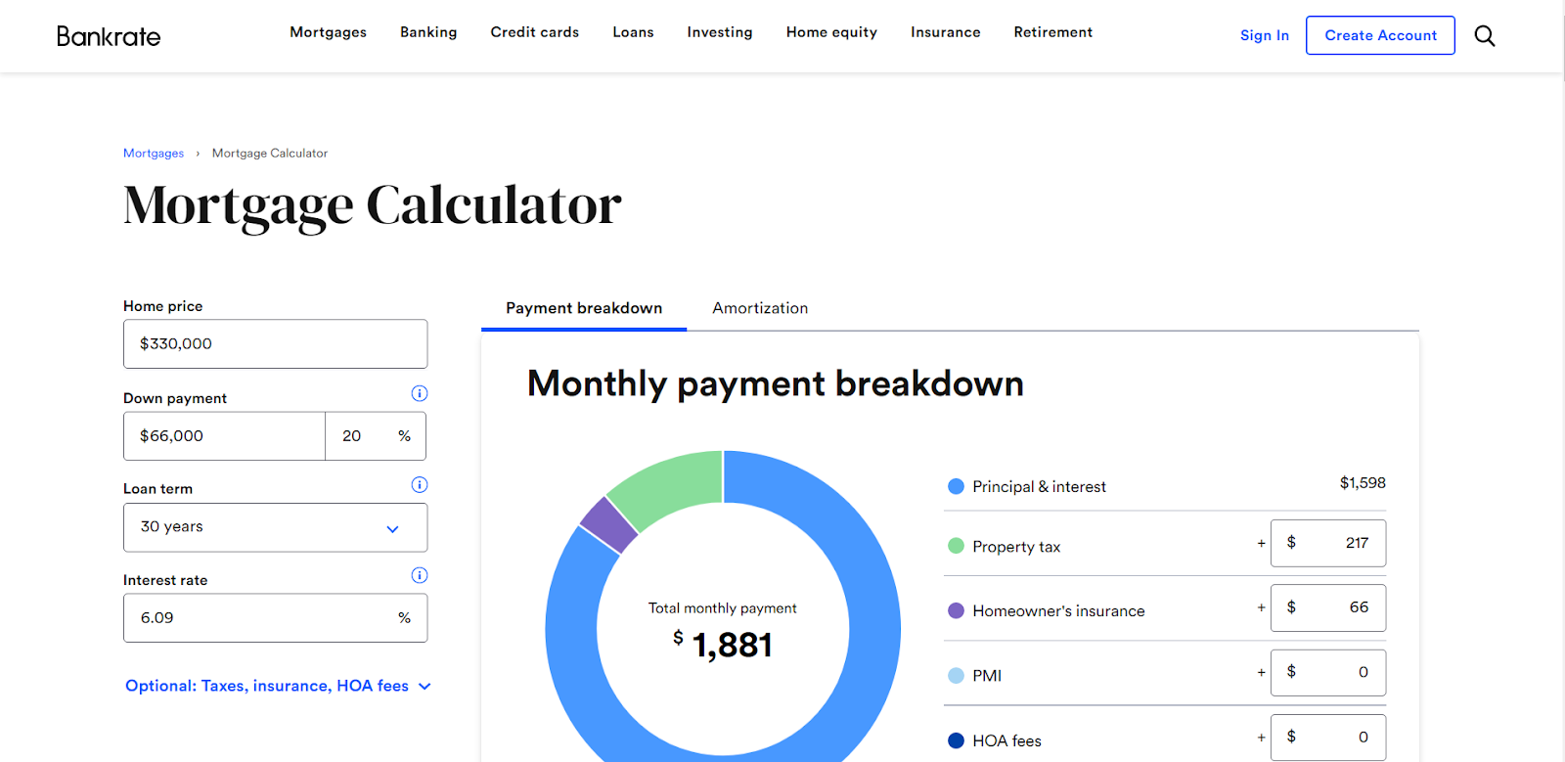The height and width of the screenshot is (762, 1565).
Task: Click the green Property tax legend dot
Action: (x=957, y=546)
